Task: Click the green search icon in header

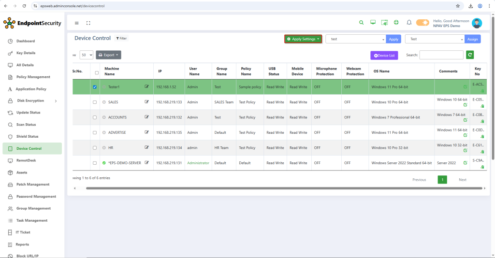Action: (x=361, y=23)
